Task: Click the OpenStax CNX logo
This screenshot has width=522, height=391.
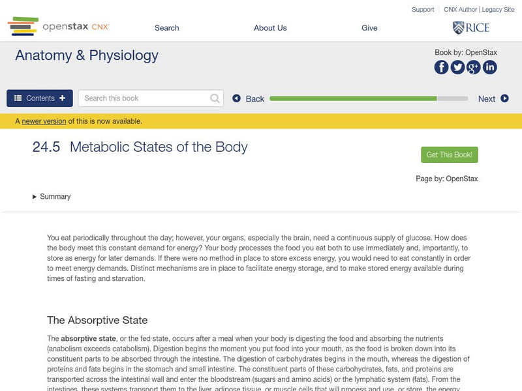Action: click(59, 27)
